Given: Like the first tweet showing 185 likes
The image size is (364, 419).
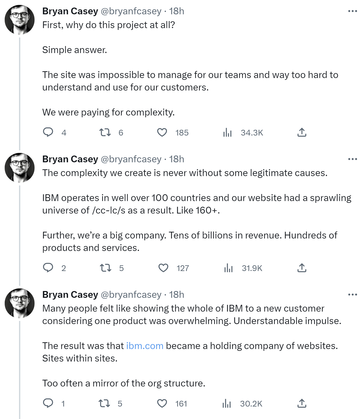Looking at the screenshot, I should coord(163,133).
